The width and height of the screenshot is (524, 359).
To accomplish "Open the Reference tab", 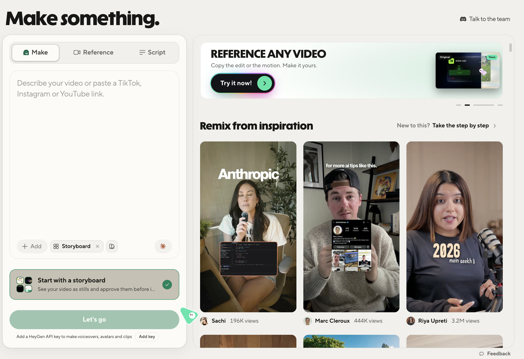I will (x=93, y=52).
